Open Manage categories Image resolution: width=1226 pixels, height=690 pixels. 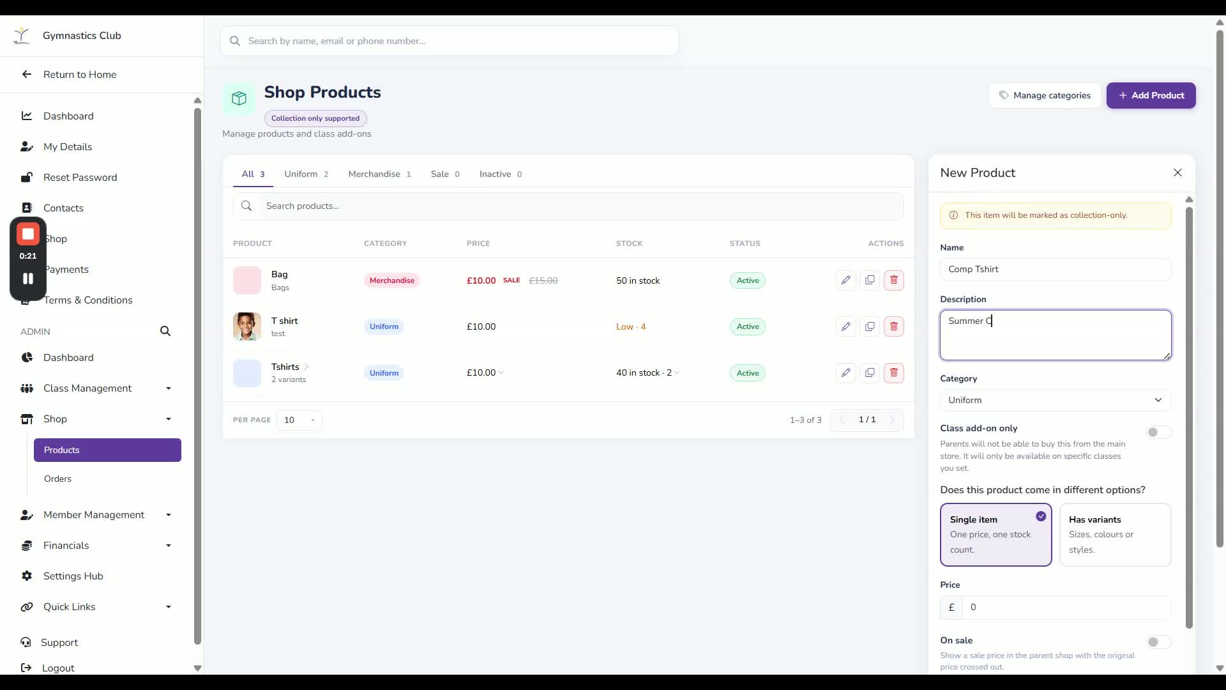click(1045, 95)
